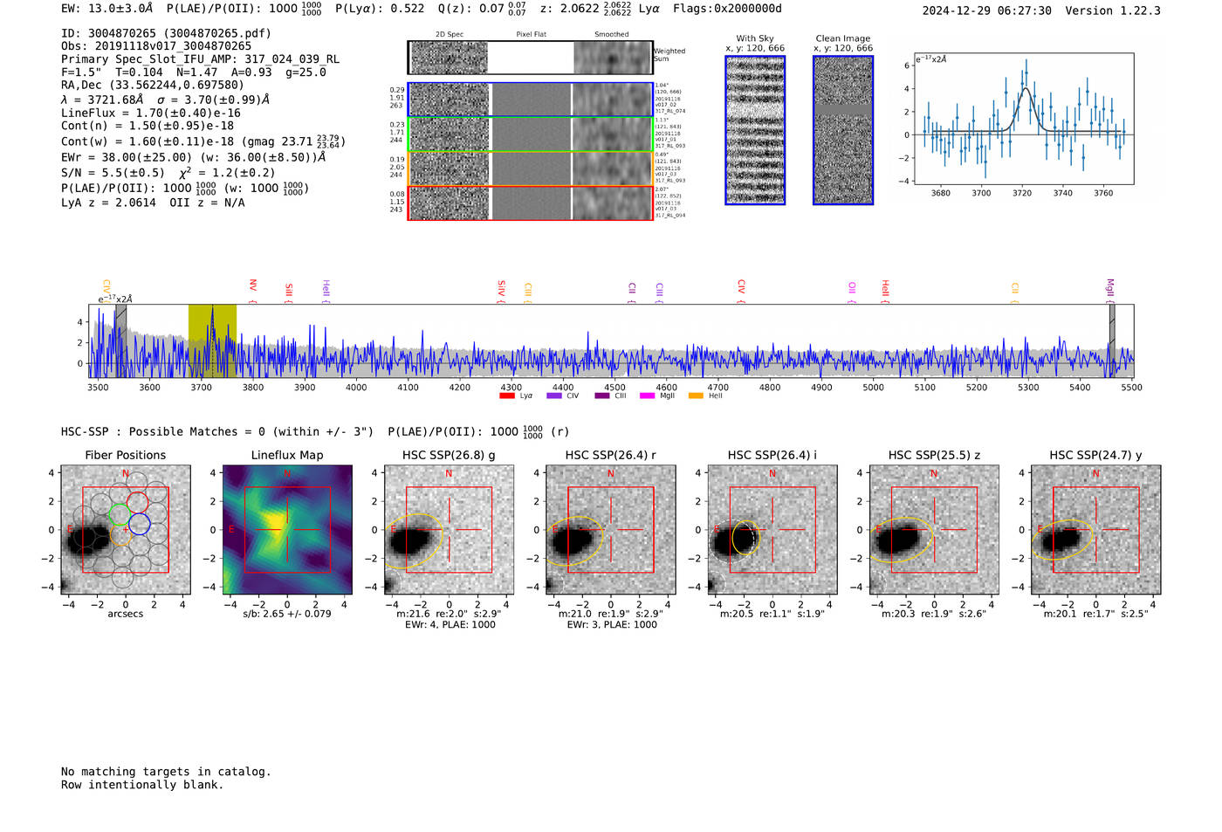This screenshot has height=832, width=1222.
Task: Click 'EWr: 3, PLAE: 1000' under r image
Action: pyautogui.click(x=611, y=625)
